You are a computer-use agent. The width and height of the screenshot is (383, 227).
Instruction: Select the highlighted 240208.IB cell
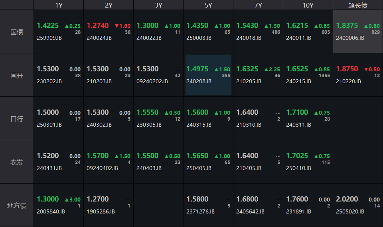(x=208, y=75)
